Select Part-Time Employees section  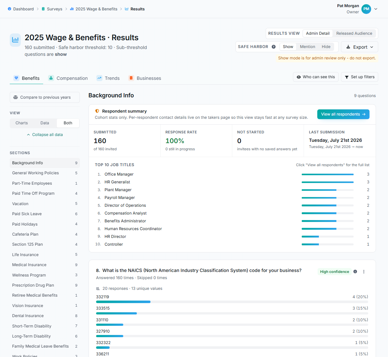click(x=45, y=183)
